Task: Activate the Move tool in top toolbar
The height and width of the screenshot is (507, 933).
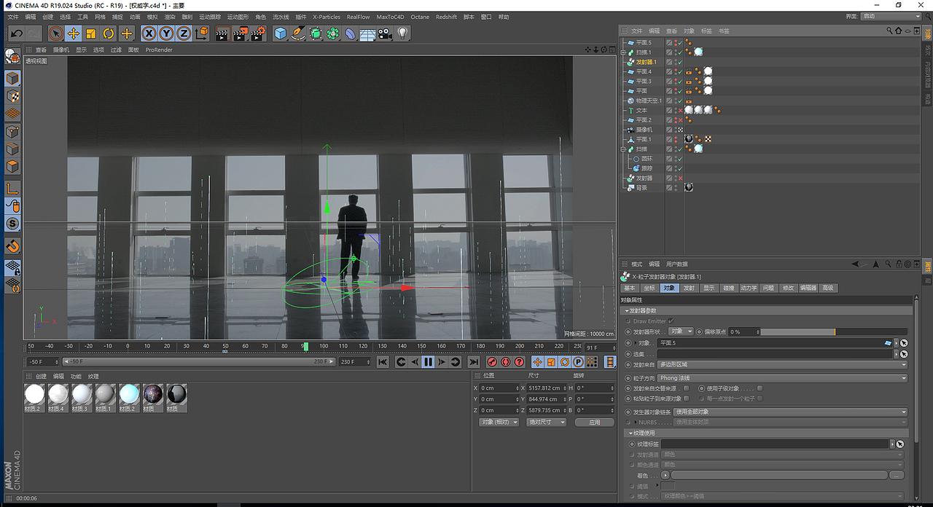Action: click(74, 34)
